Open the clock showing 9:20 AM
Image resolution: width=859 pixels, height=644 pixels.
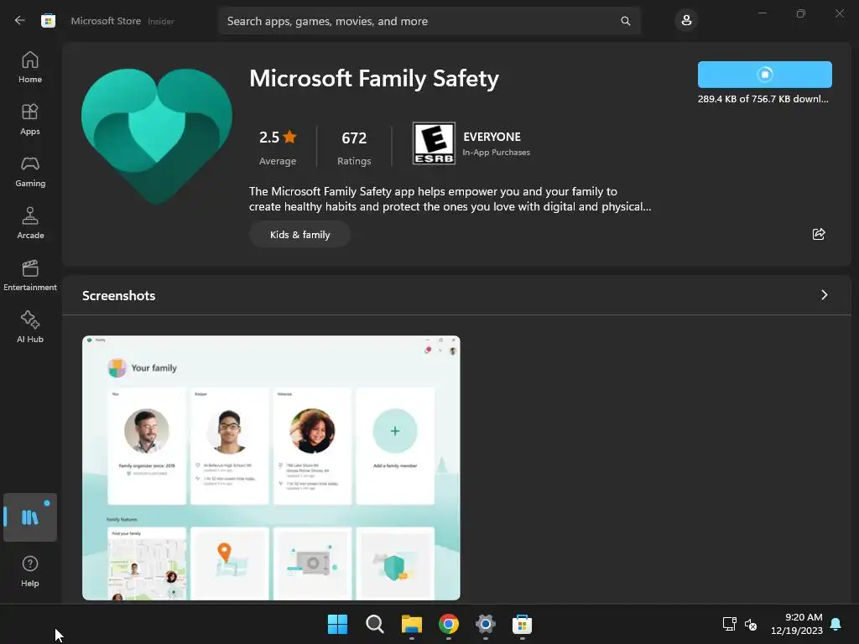coord(797,624)
